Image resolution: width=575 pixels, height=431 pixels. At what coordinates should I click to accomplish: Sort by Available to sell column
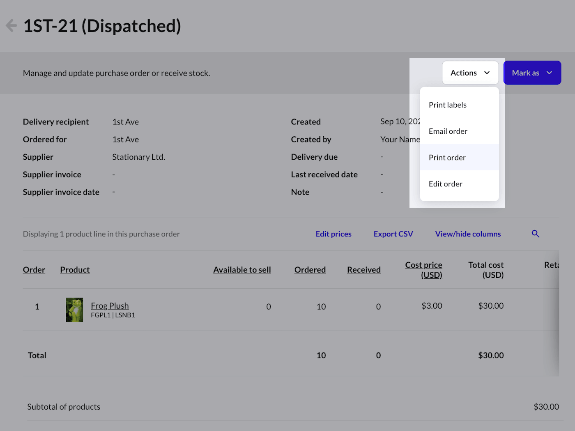click(242, 270)
